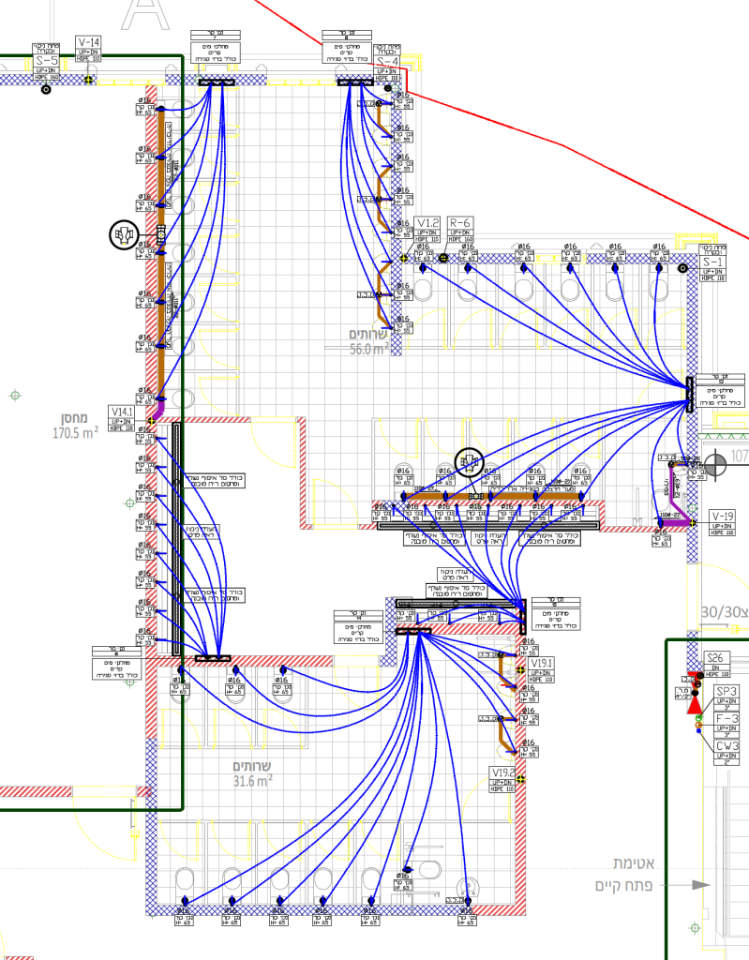Click the 31.6 m² room area text
The width and height of the screenshot is (749, 960).
pos(252,781)
